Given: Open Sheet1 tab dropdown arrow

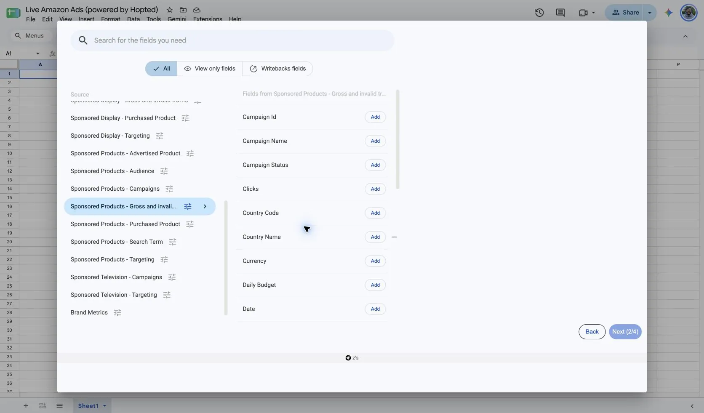Looking at the screenshot, I should (104, 406).
